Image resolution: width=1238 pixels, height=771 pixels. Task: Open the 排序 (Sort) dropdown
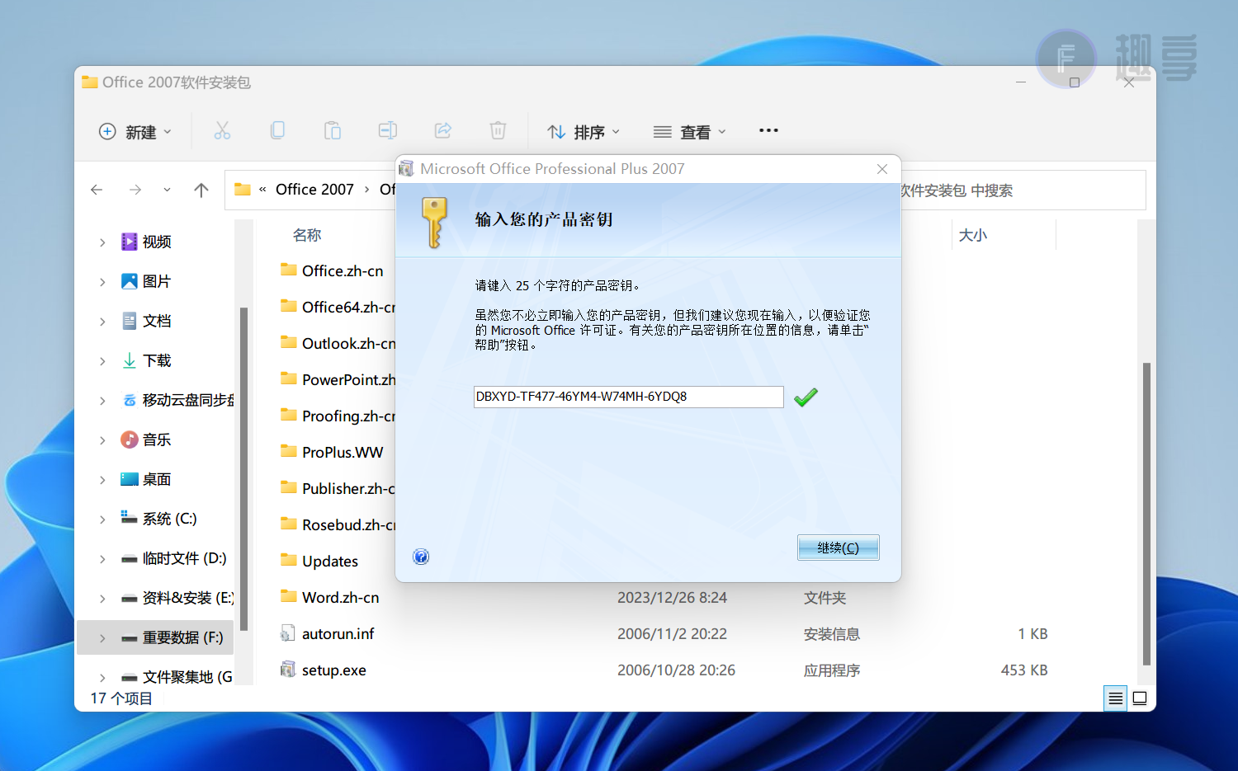[x=584, y=132]
